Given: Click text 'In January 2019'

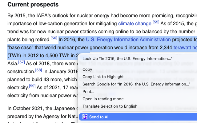Looking at the screenshot, I should pos(60,72).
